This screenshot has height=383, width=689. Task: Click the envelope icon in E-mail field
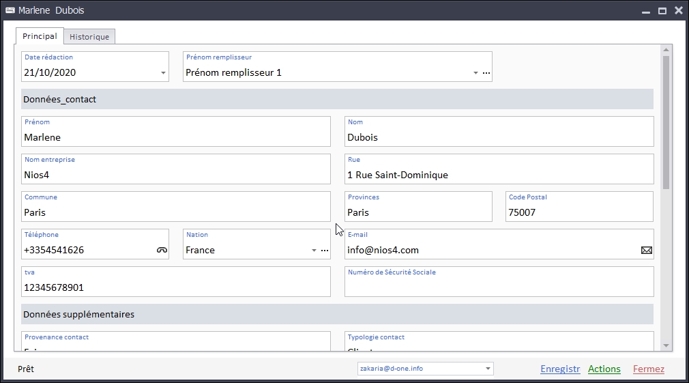point(646,251)
